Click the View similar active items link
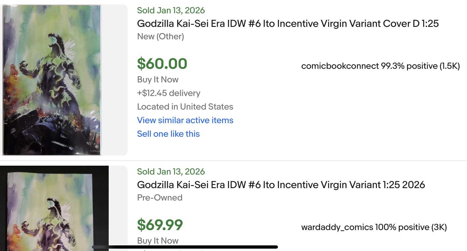 click(x=185, y=120)
